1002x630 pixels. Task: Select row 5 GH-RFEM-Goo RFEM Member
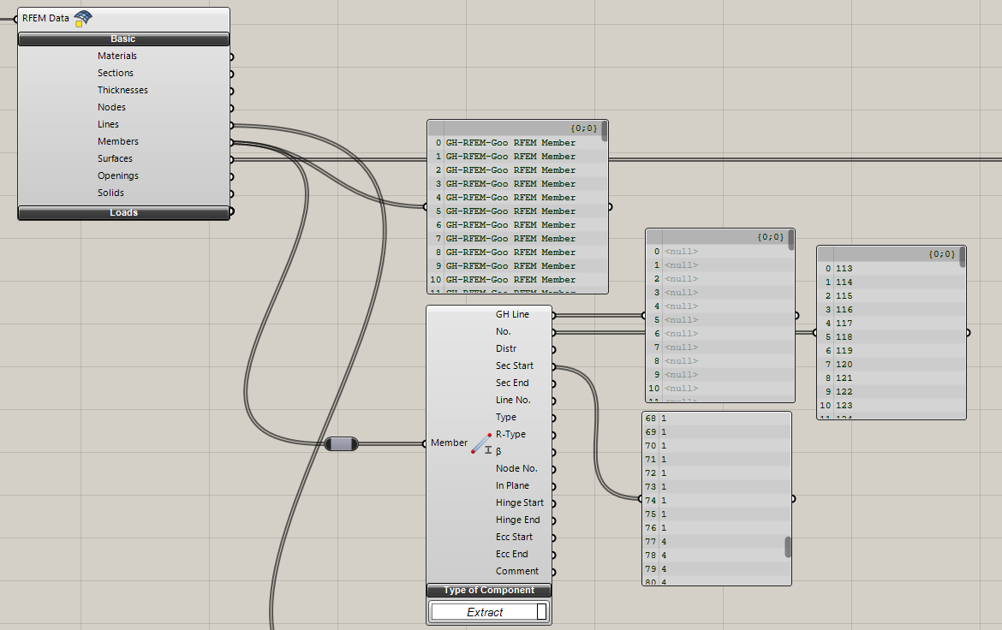516,211
